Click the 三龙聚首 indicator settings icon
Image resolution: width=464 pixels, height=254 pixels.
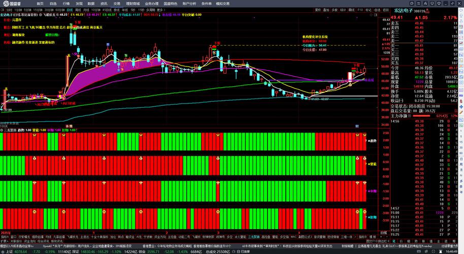tap(2, 130)
